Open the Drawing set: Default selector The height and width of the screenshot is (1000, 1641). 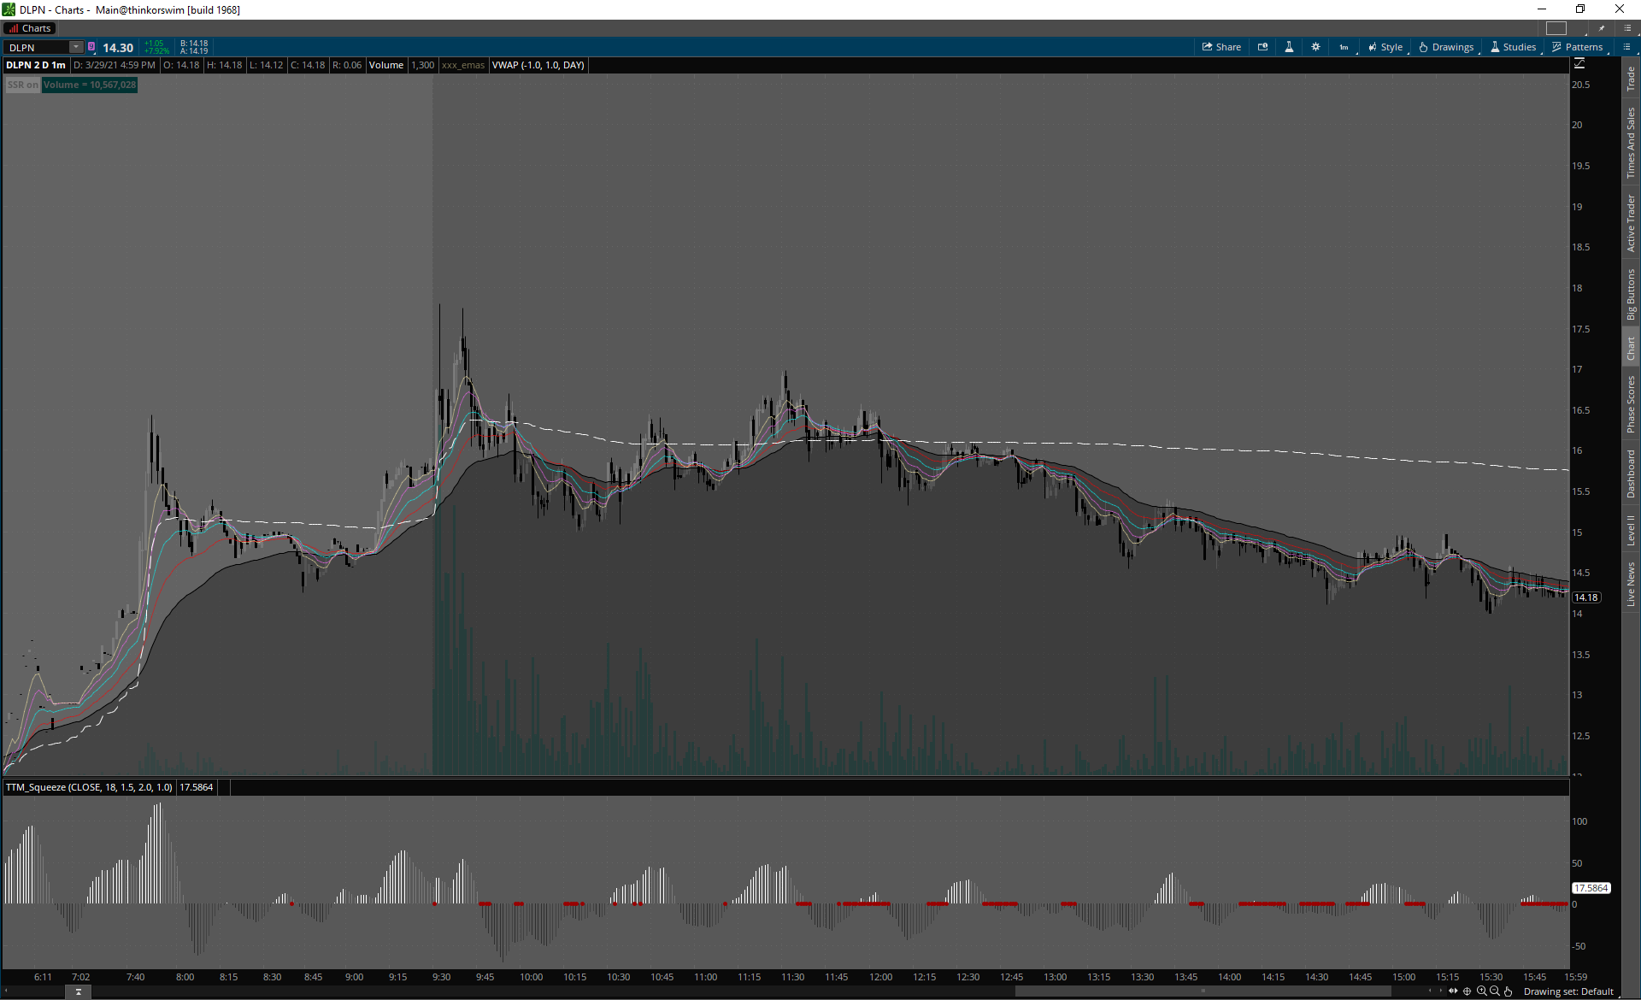[1567, 991]
